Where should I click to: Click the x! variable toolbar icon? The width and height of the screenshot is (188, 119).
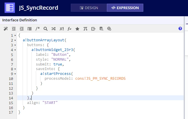(x=62, y=29)
